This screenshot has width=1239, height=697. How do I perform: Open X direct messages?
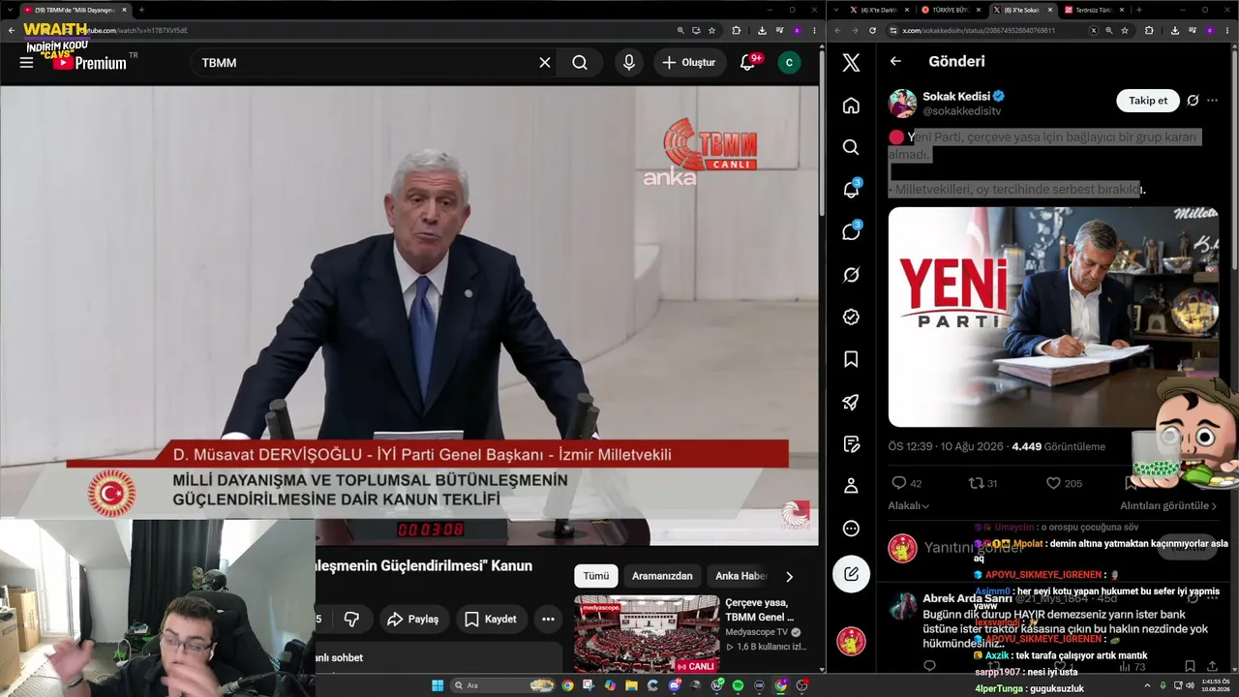point(851,231)
